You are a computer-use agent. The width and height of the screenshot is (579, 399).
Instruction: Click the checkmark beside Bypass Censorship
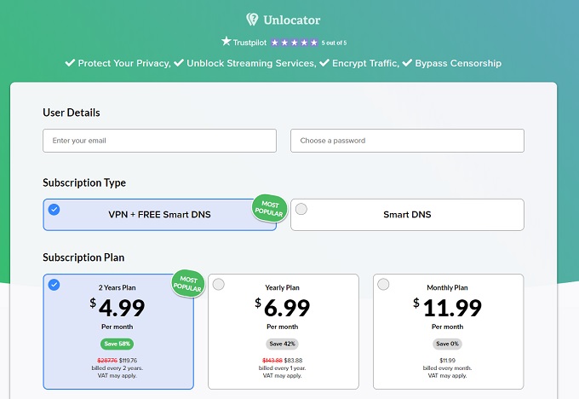pyautogui.click(x=407, y=63)
